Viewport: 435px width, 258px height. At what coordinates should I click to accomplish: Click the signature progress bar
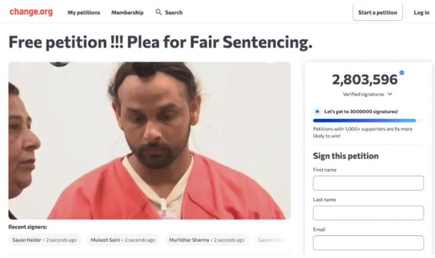pos(368,120)
